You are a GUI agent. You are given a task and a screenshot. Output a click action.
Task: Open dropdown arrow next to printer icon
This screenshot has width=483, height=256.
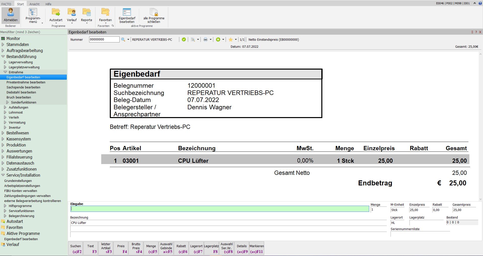[x=211, y=40]
